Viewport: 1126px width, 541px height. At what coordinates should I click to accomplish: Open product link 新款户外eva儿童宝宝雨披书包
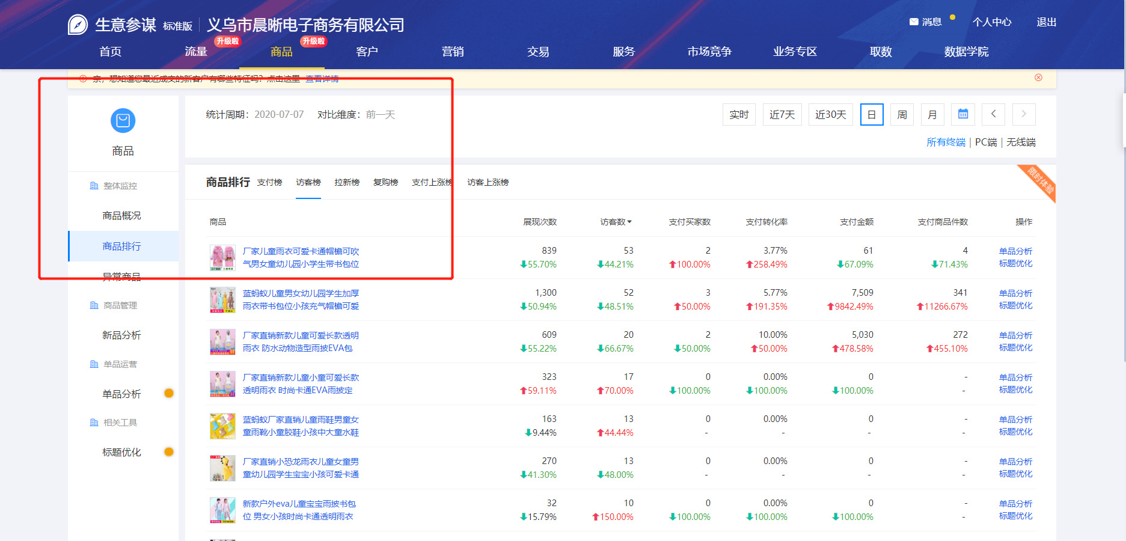pyautogui.click(x=299, y=510)
